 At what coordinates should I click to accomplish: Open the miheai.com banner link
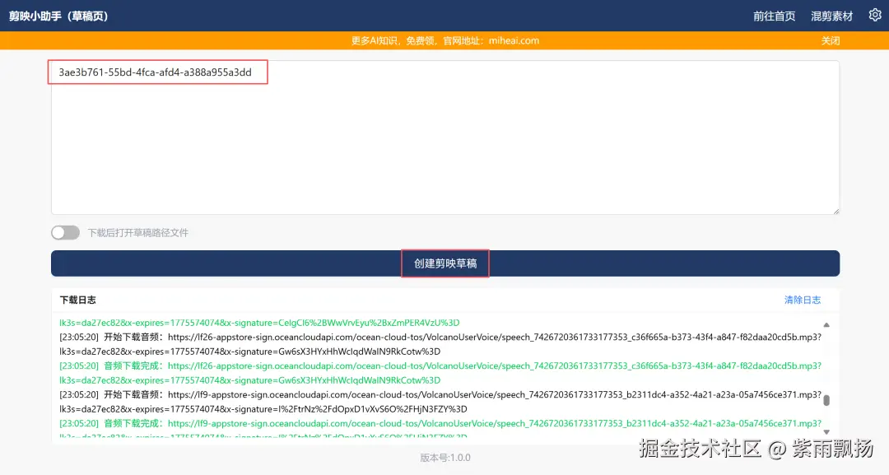(x=514, y=41)
